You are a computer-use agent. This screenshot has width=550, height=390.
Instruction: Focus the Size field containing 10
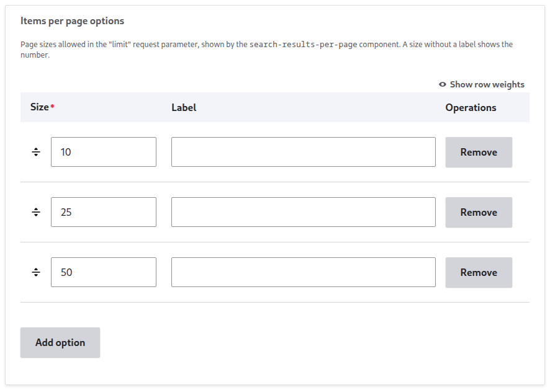(x=104, y=152)
